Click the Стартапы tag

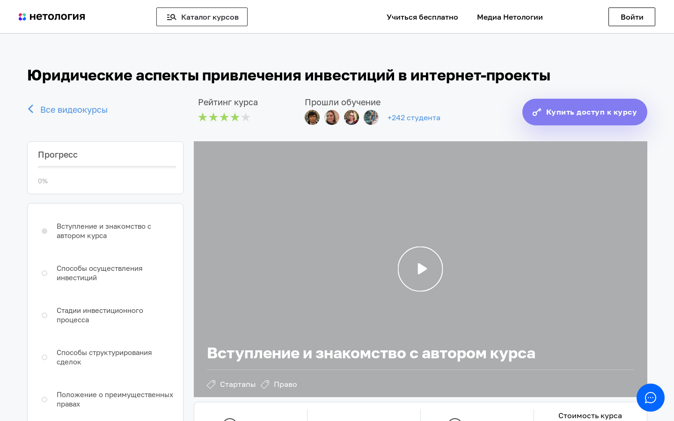pos(238,385)
